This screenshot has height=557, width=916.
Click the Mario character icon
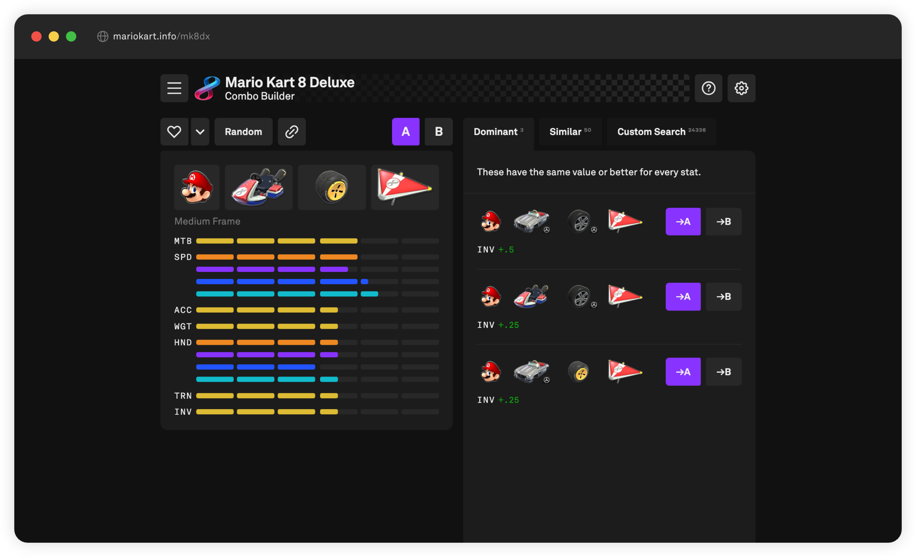(196, 187)
